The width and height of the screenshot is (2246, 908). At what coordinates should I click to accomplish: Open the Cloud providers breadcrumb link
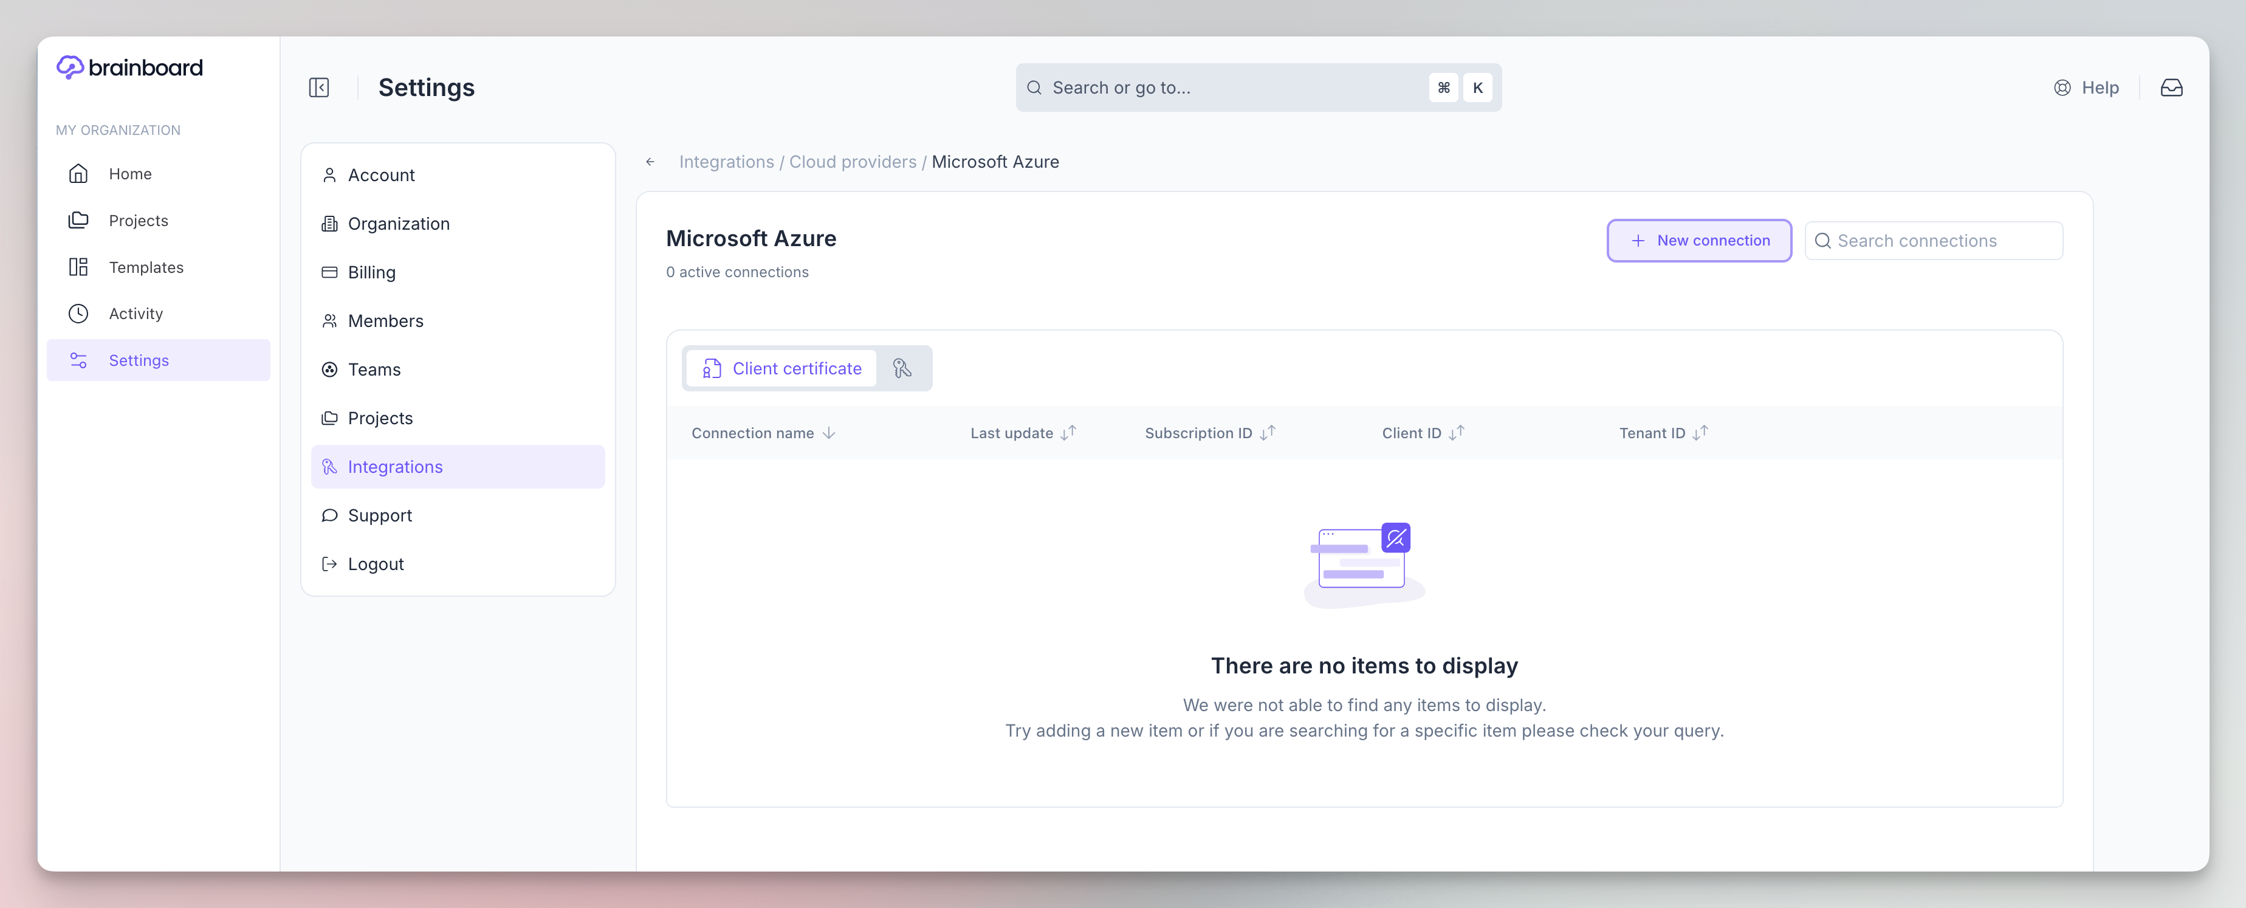pos(852,162)
